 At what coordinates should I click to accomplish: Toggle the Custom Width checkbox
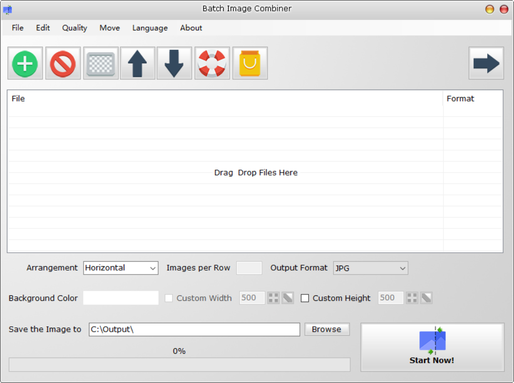[x=169, y=298]
